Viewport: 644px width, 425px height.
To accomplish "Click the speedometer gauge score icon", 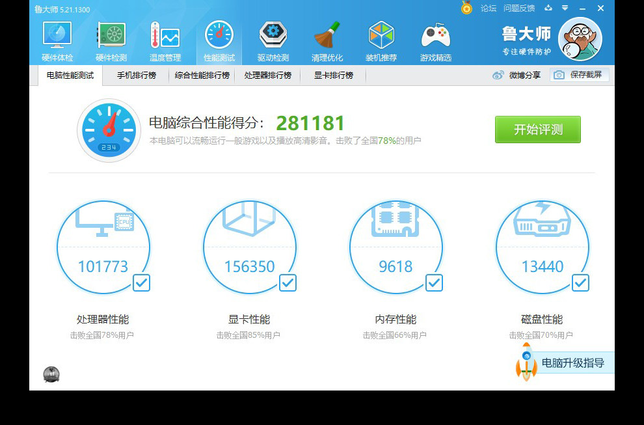I will coord(109,130).
